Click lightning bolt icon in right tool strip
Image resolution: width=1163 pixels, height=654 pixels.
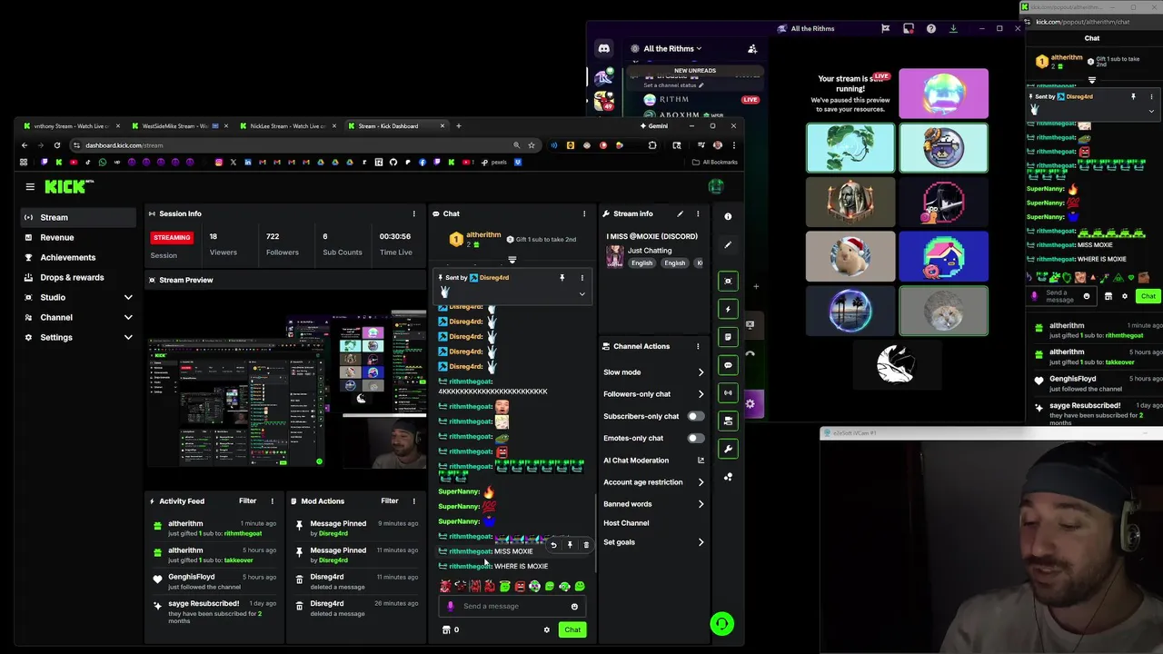728,309
